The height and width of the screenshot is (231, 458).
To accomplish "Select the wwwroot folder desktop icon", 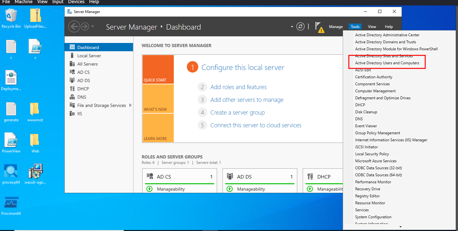I will pos(35,112).
